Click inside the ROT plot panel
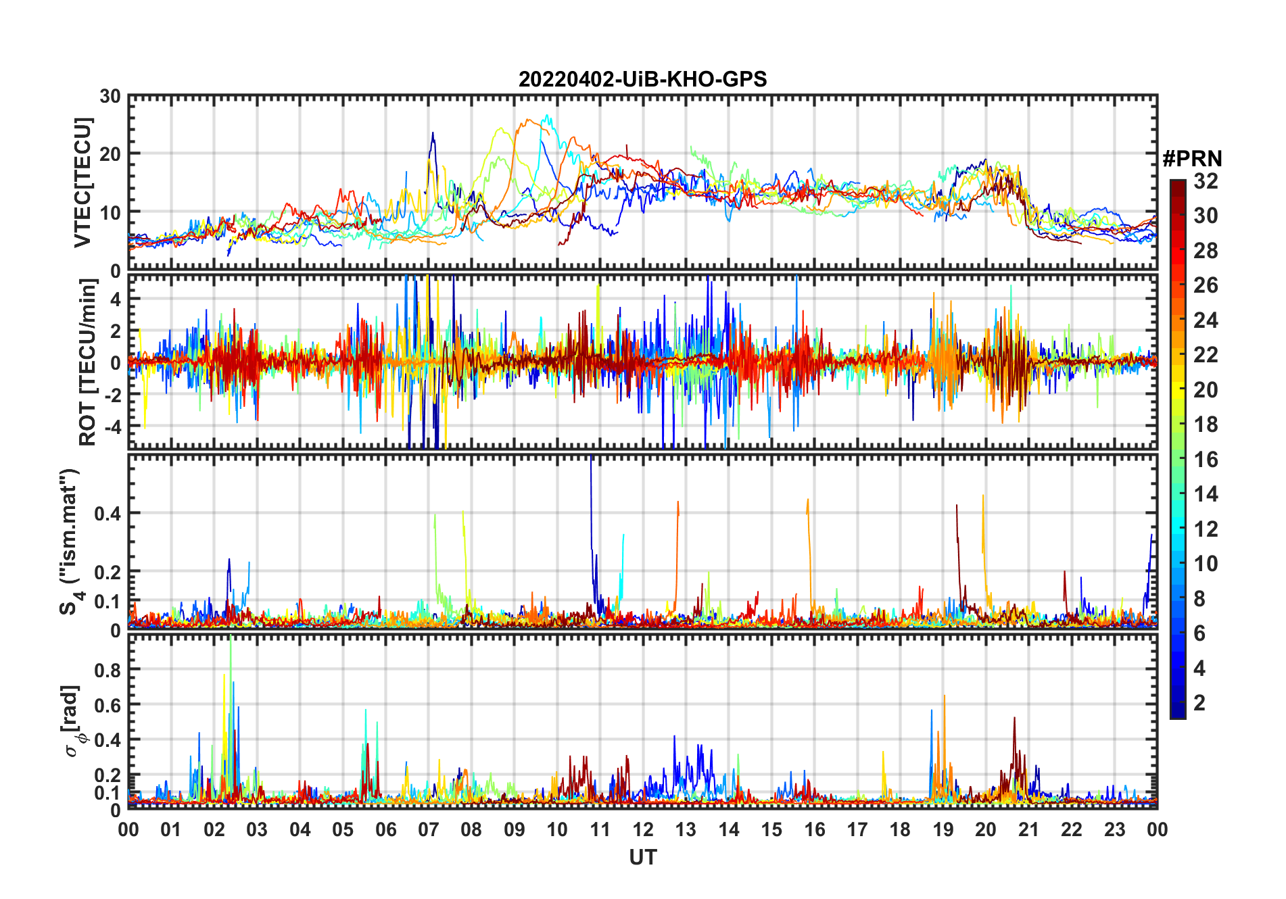Viewport: 1286px width, 899px height. tap(642, 362)
